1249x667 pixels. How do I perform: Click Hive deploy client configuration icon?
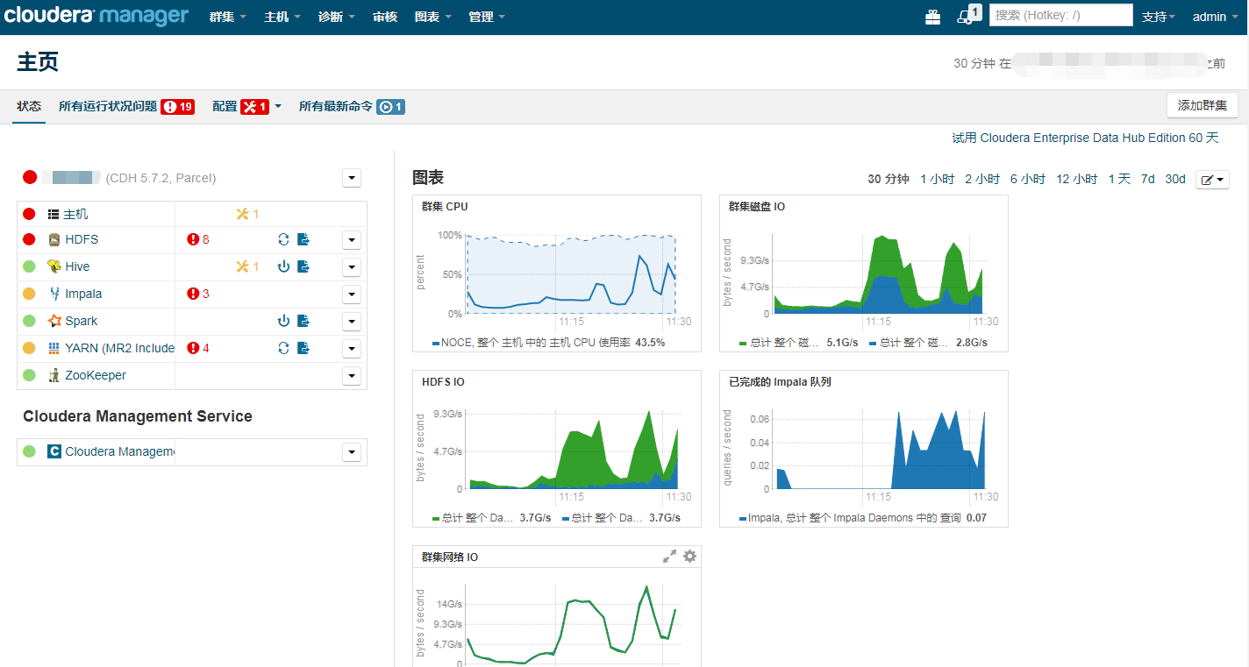[303, 266]
